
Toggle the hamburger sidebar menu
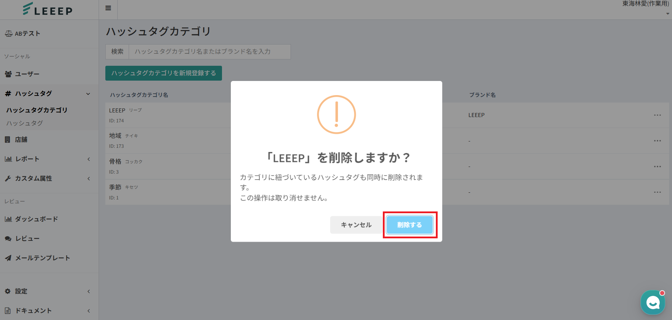[108, 8]
